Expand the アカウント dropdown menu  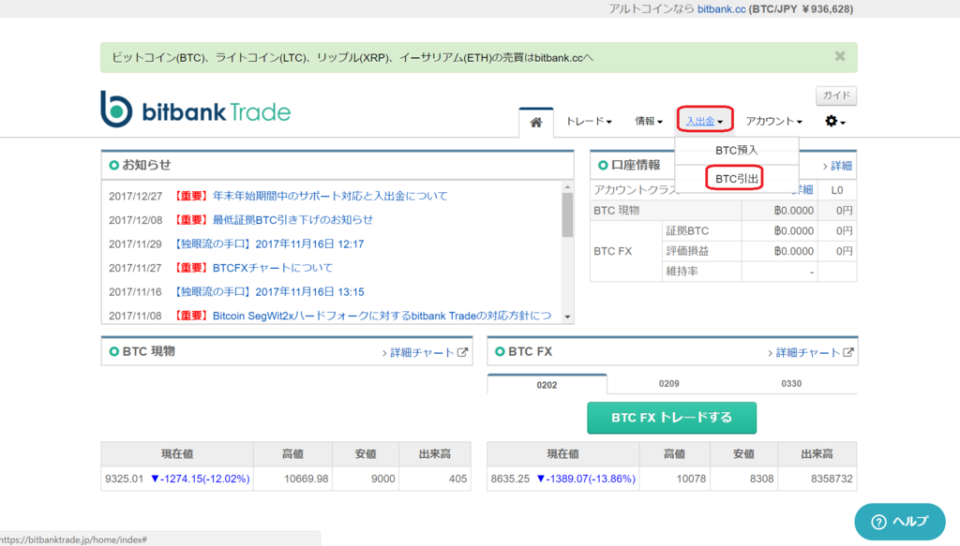tap(773, 121)
